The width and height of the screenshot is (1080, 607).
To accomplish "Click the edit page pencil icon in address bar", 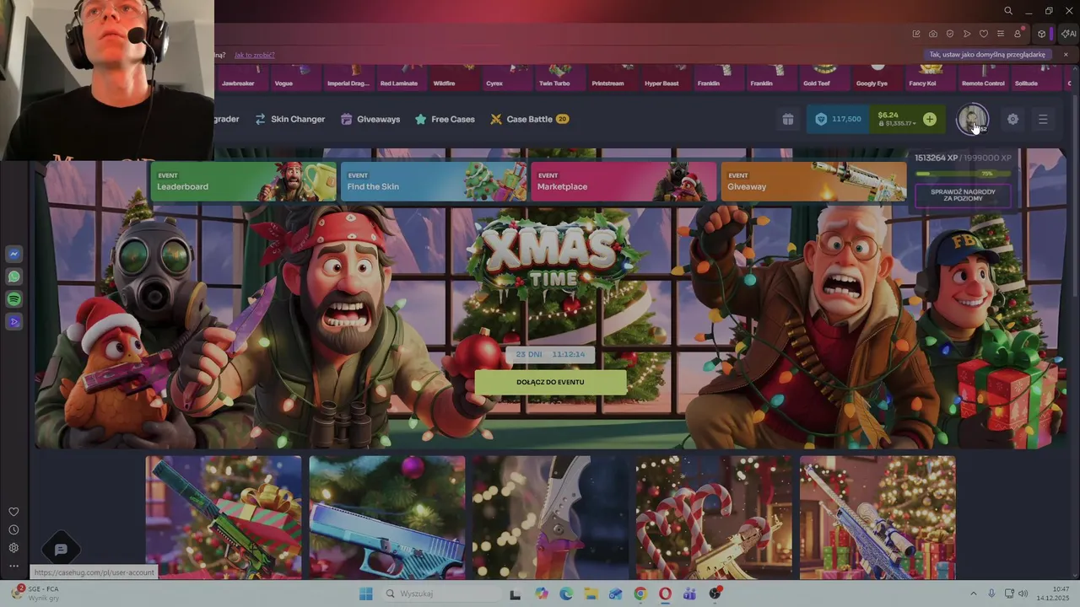I will point(916,34).
